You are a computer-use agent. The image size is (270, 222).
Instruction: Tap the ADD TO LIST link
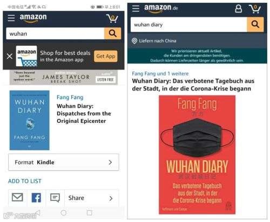point(25,181)
